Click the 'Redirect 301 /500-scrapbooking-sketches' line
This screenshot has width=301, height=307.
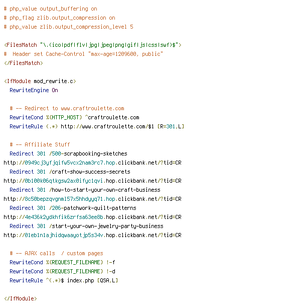pos(69,153)
